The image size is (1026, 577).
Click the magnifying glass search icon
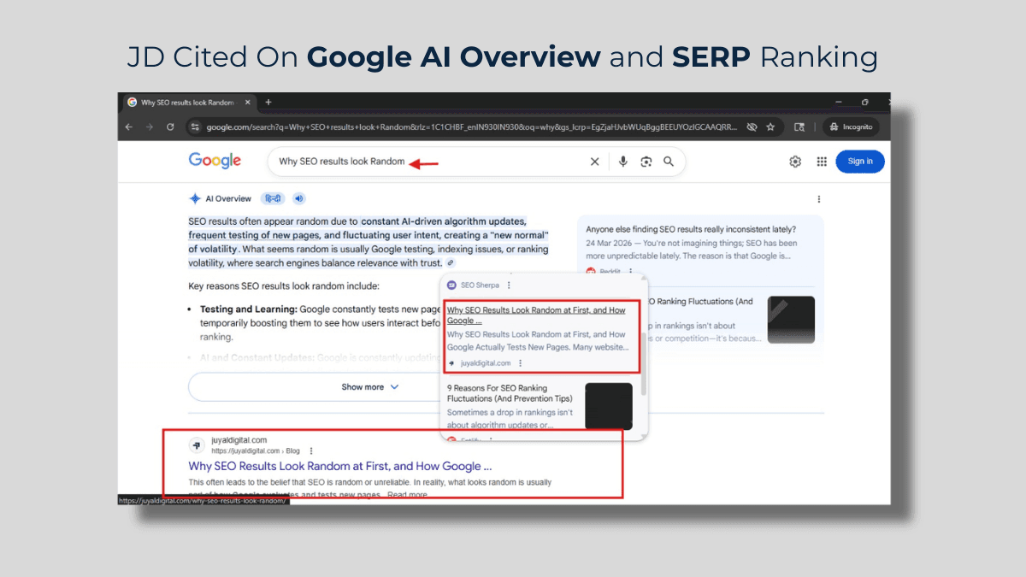(x=669, y=162)
